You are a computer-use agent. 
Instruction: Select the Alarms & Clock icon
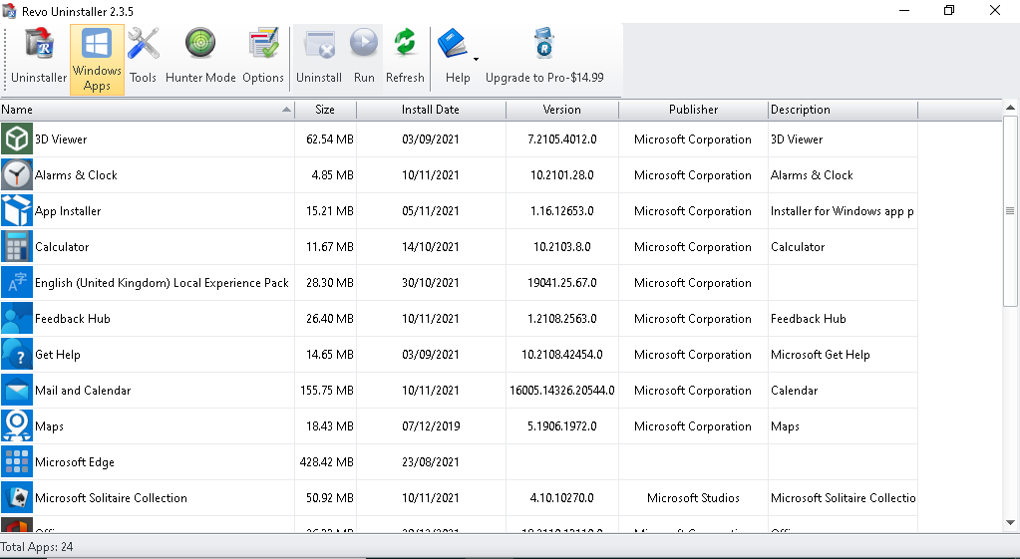[17, 174]
